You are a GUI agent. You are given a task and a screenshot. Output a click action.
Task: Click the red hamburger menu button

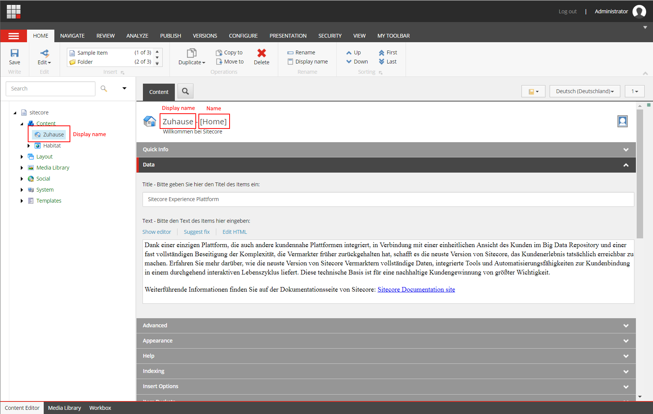point(14,36)
